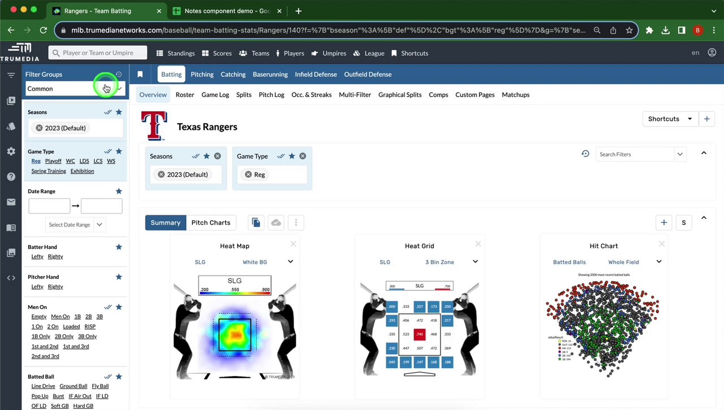Expand the Hit Chart options chevron
This screenshot has width=724, height=410.
click(659, 261)
